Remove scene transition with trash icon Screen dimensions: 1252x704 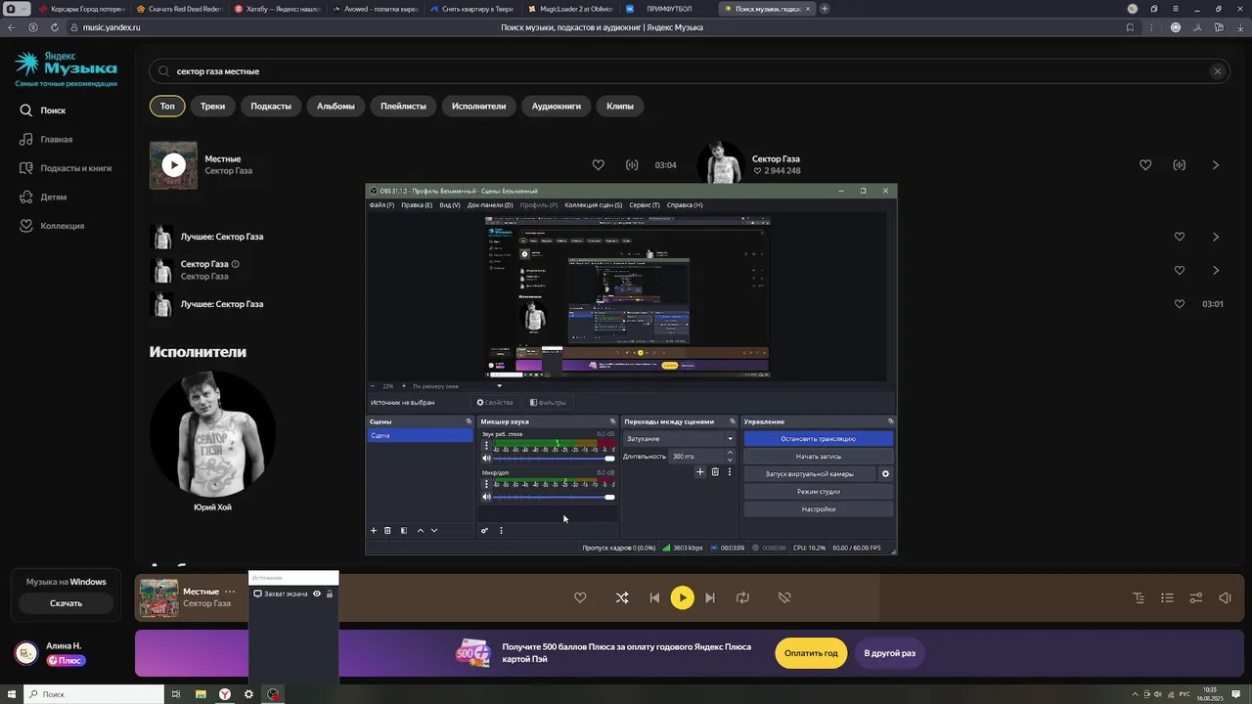[x=715, y=471]
